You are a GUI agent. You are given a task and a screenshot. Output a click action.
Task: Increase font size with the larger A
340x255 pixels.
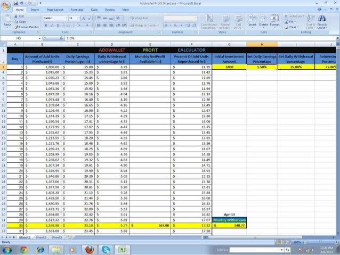[x=84, y=18]
